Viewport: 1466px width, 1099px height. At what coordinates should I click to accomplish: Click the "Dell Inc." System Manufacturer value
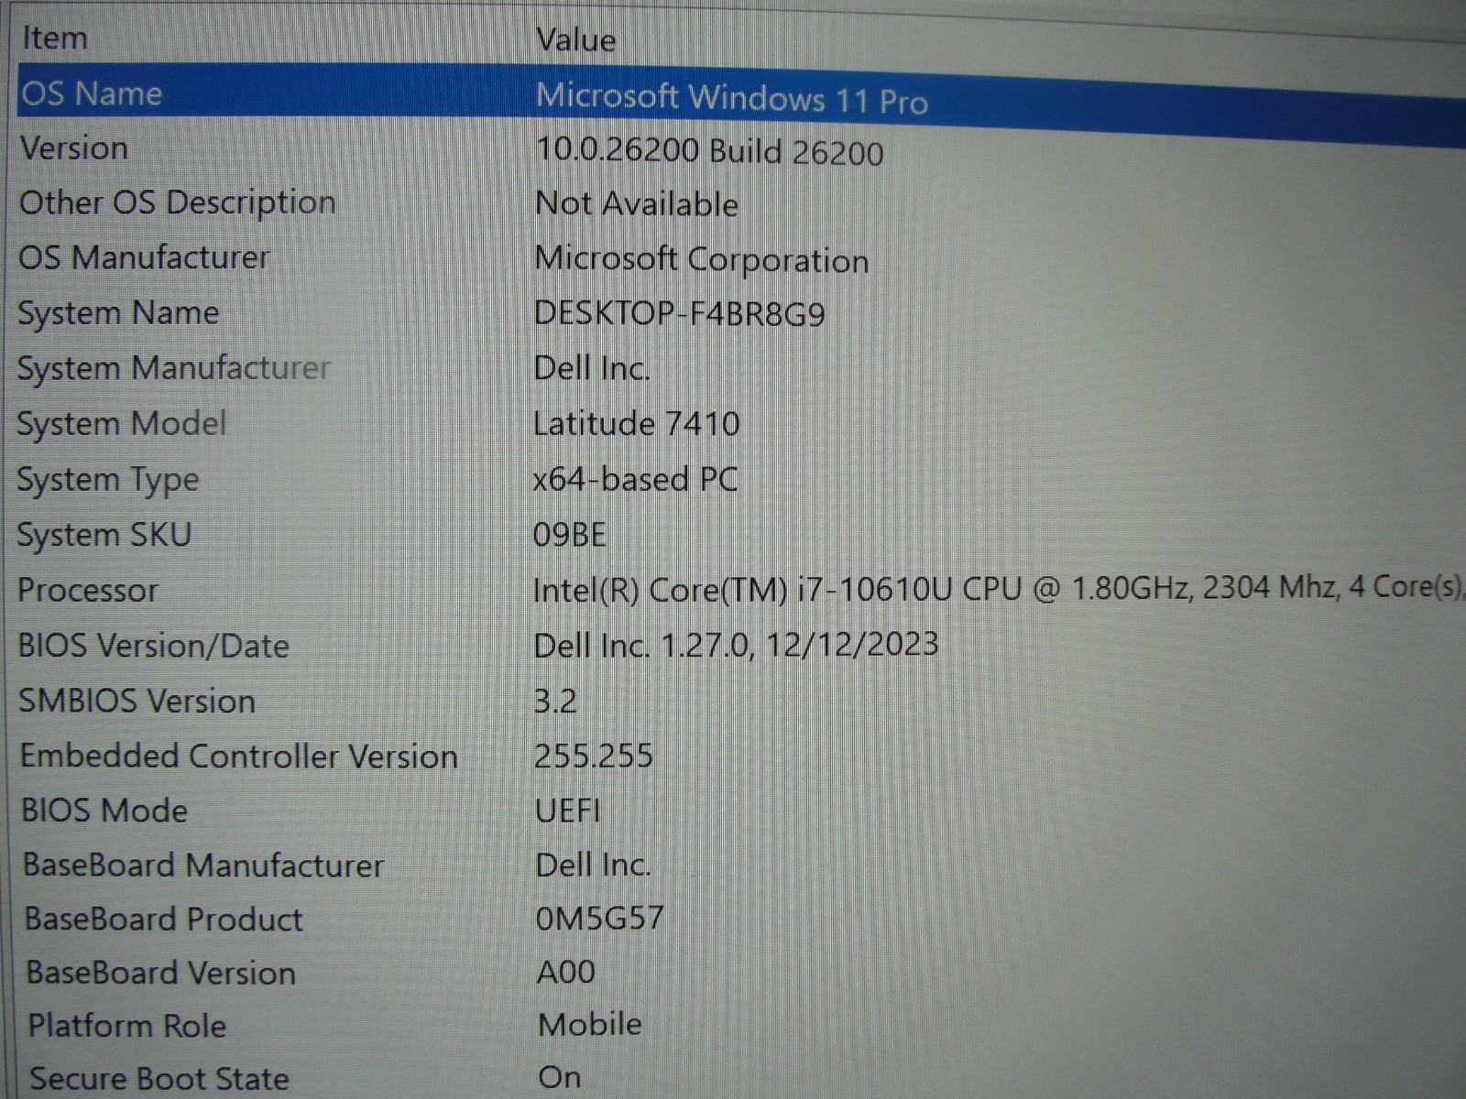coord(592,368)
